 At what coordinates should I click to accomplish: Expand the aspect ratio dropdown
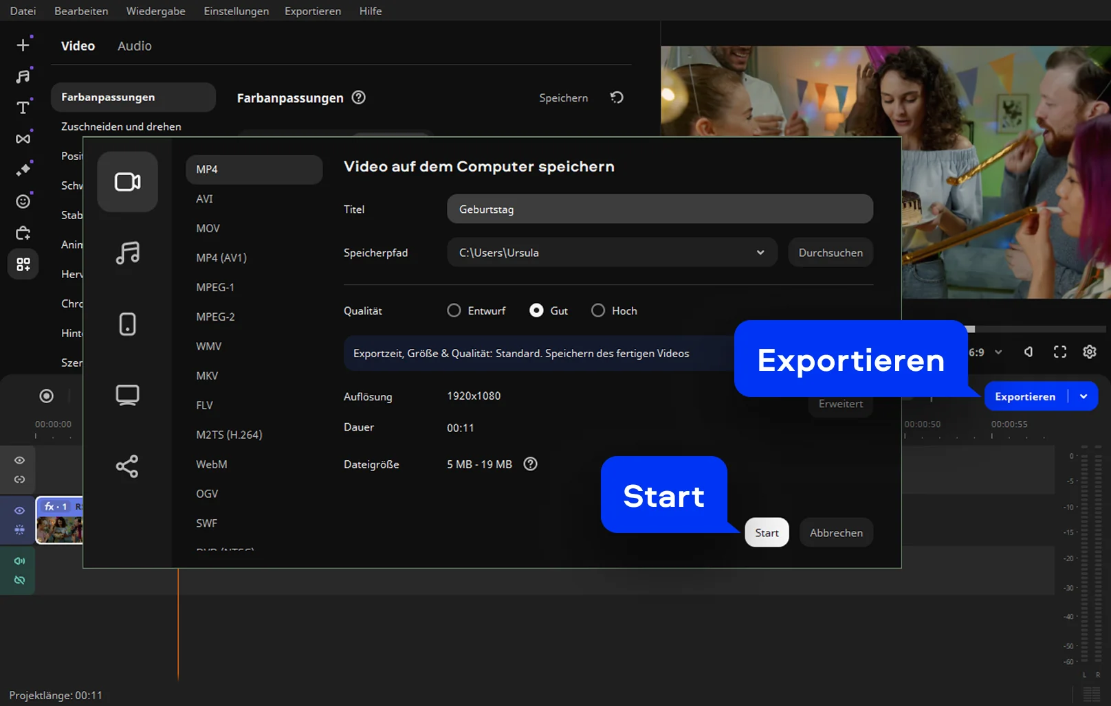click(x=998, y=352)
